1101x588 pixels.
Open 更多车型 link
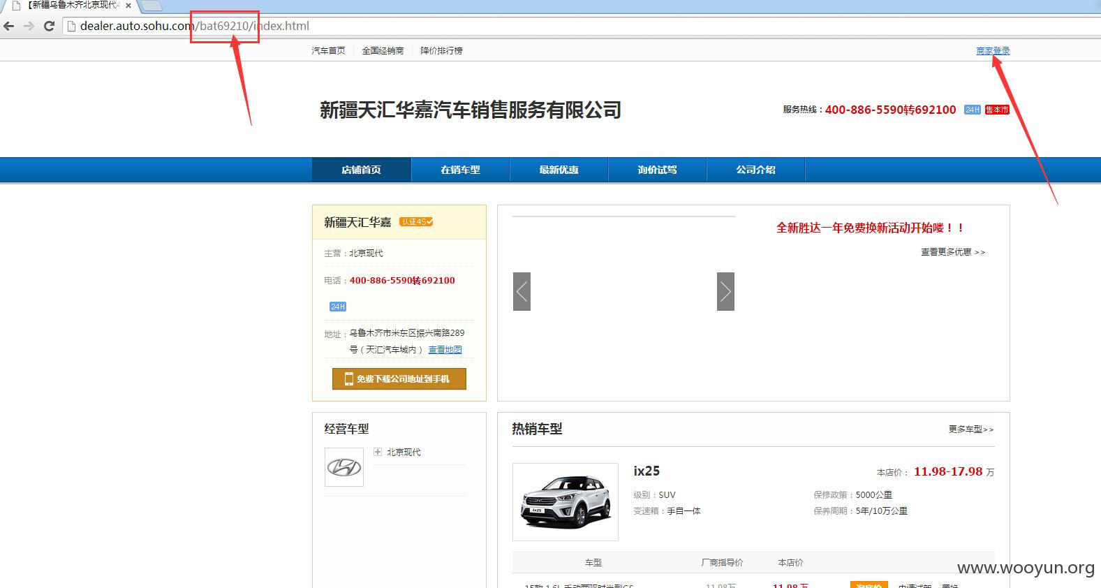[x=971, y=429]
